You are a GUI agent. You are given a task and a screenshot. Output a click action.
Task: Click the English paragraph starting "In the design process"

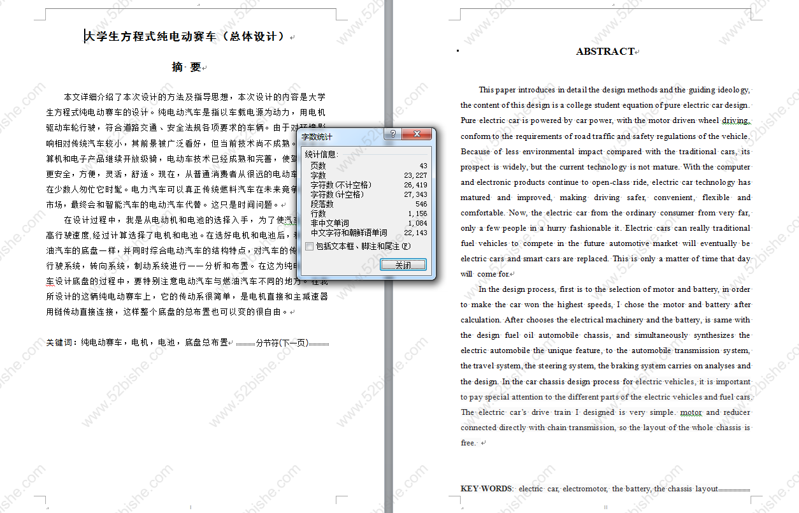(605, 366)
